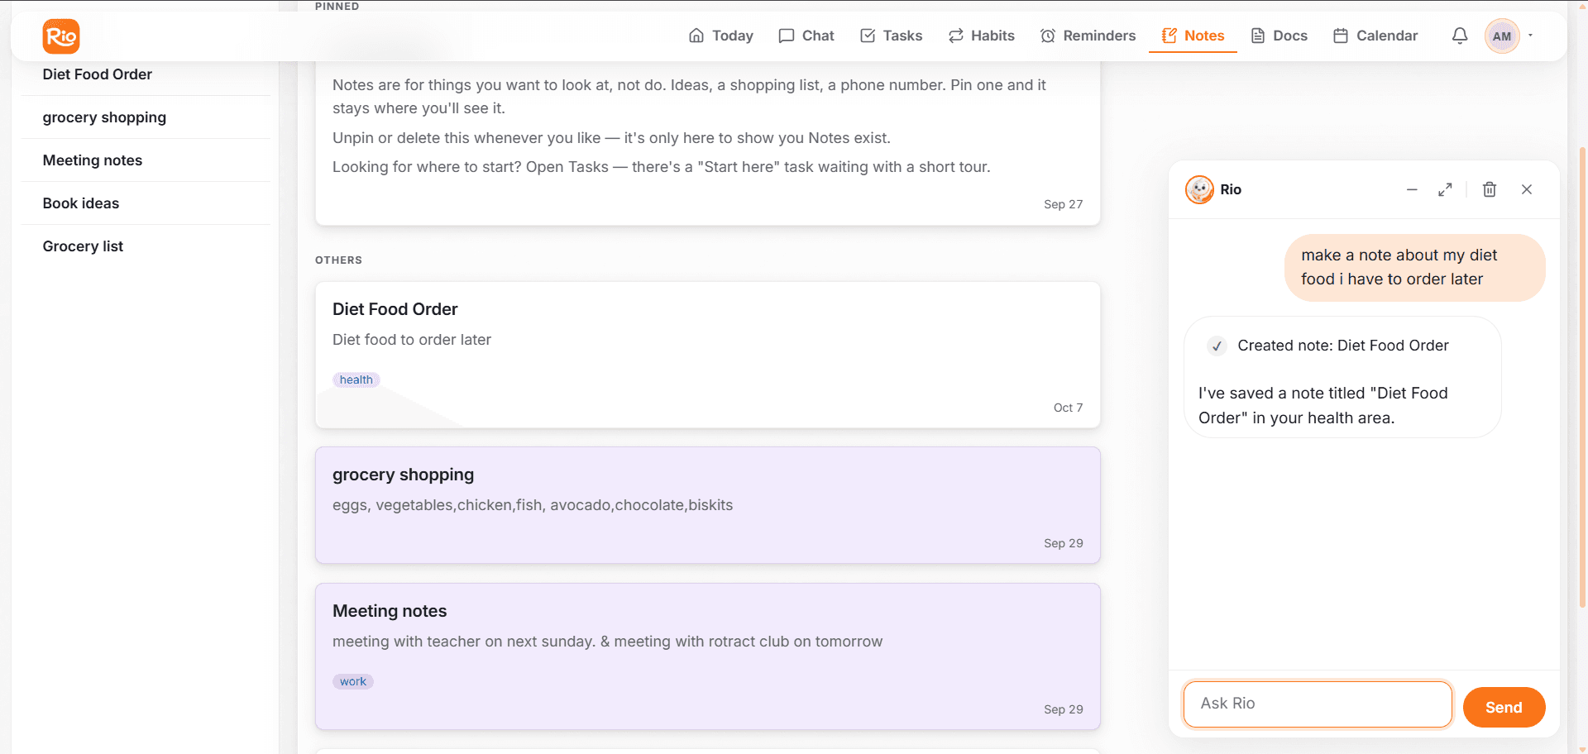Close the Rio chat panel
The height and width of the screenshot is (754, 1588).
(1527, 189)
